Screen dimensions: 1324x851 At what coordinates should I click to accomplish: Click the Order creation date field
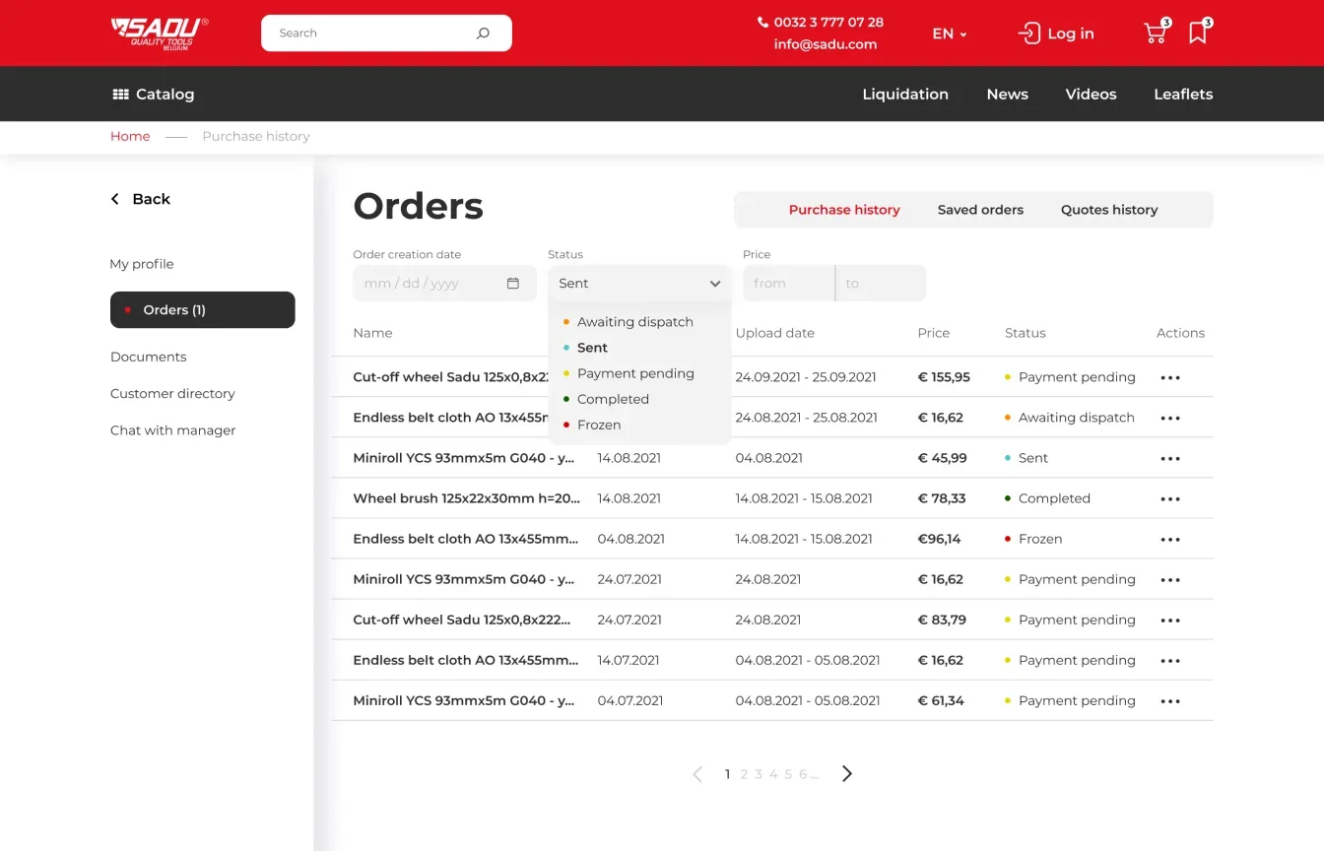coord(444,284)
